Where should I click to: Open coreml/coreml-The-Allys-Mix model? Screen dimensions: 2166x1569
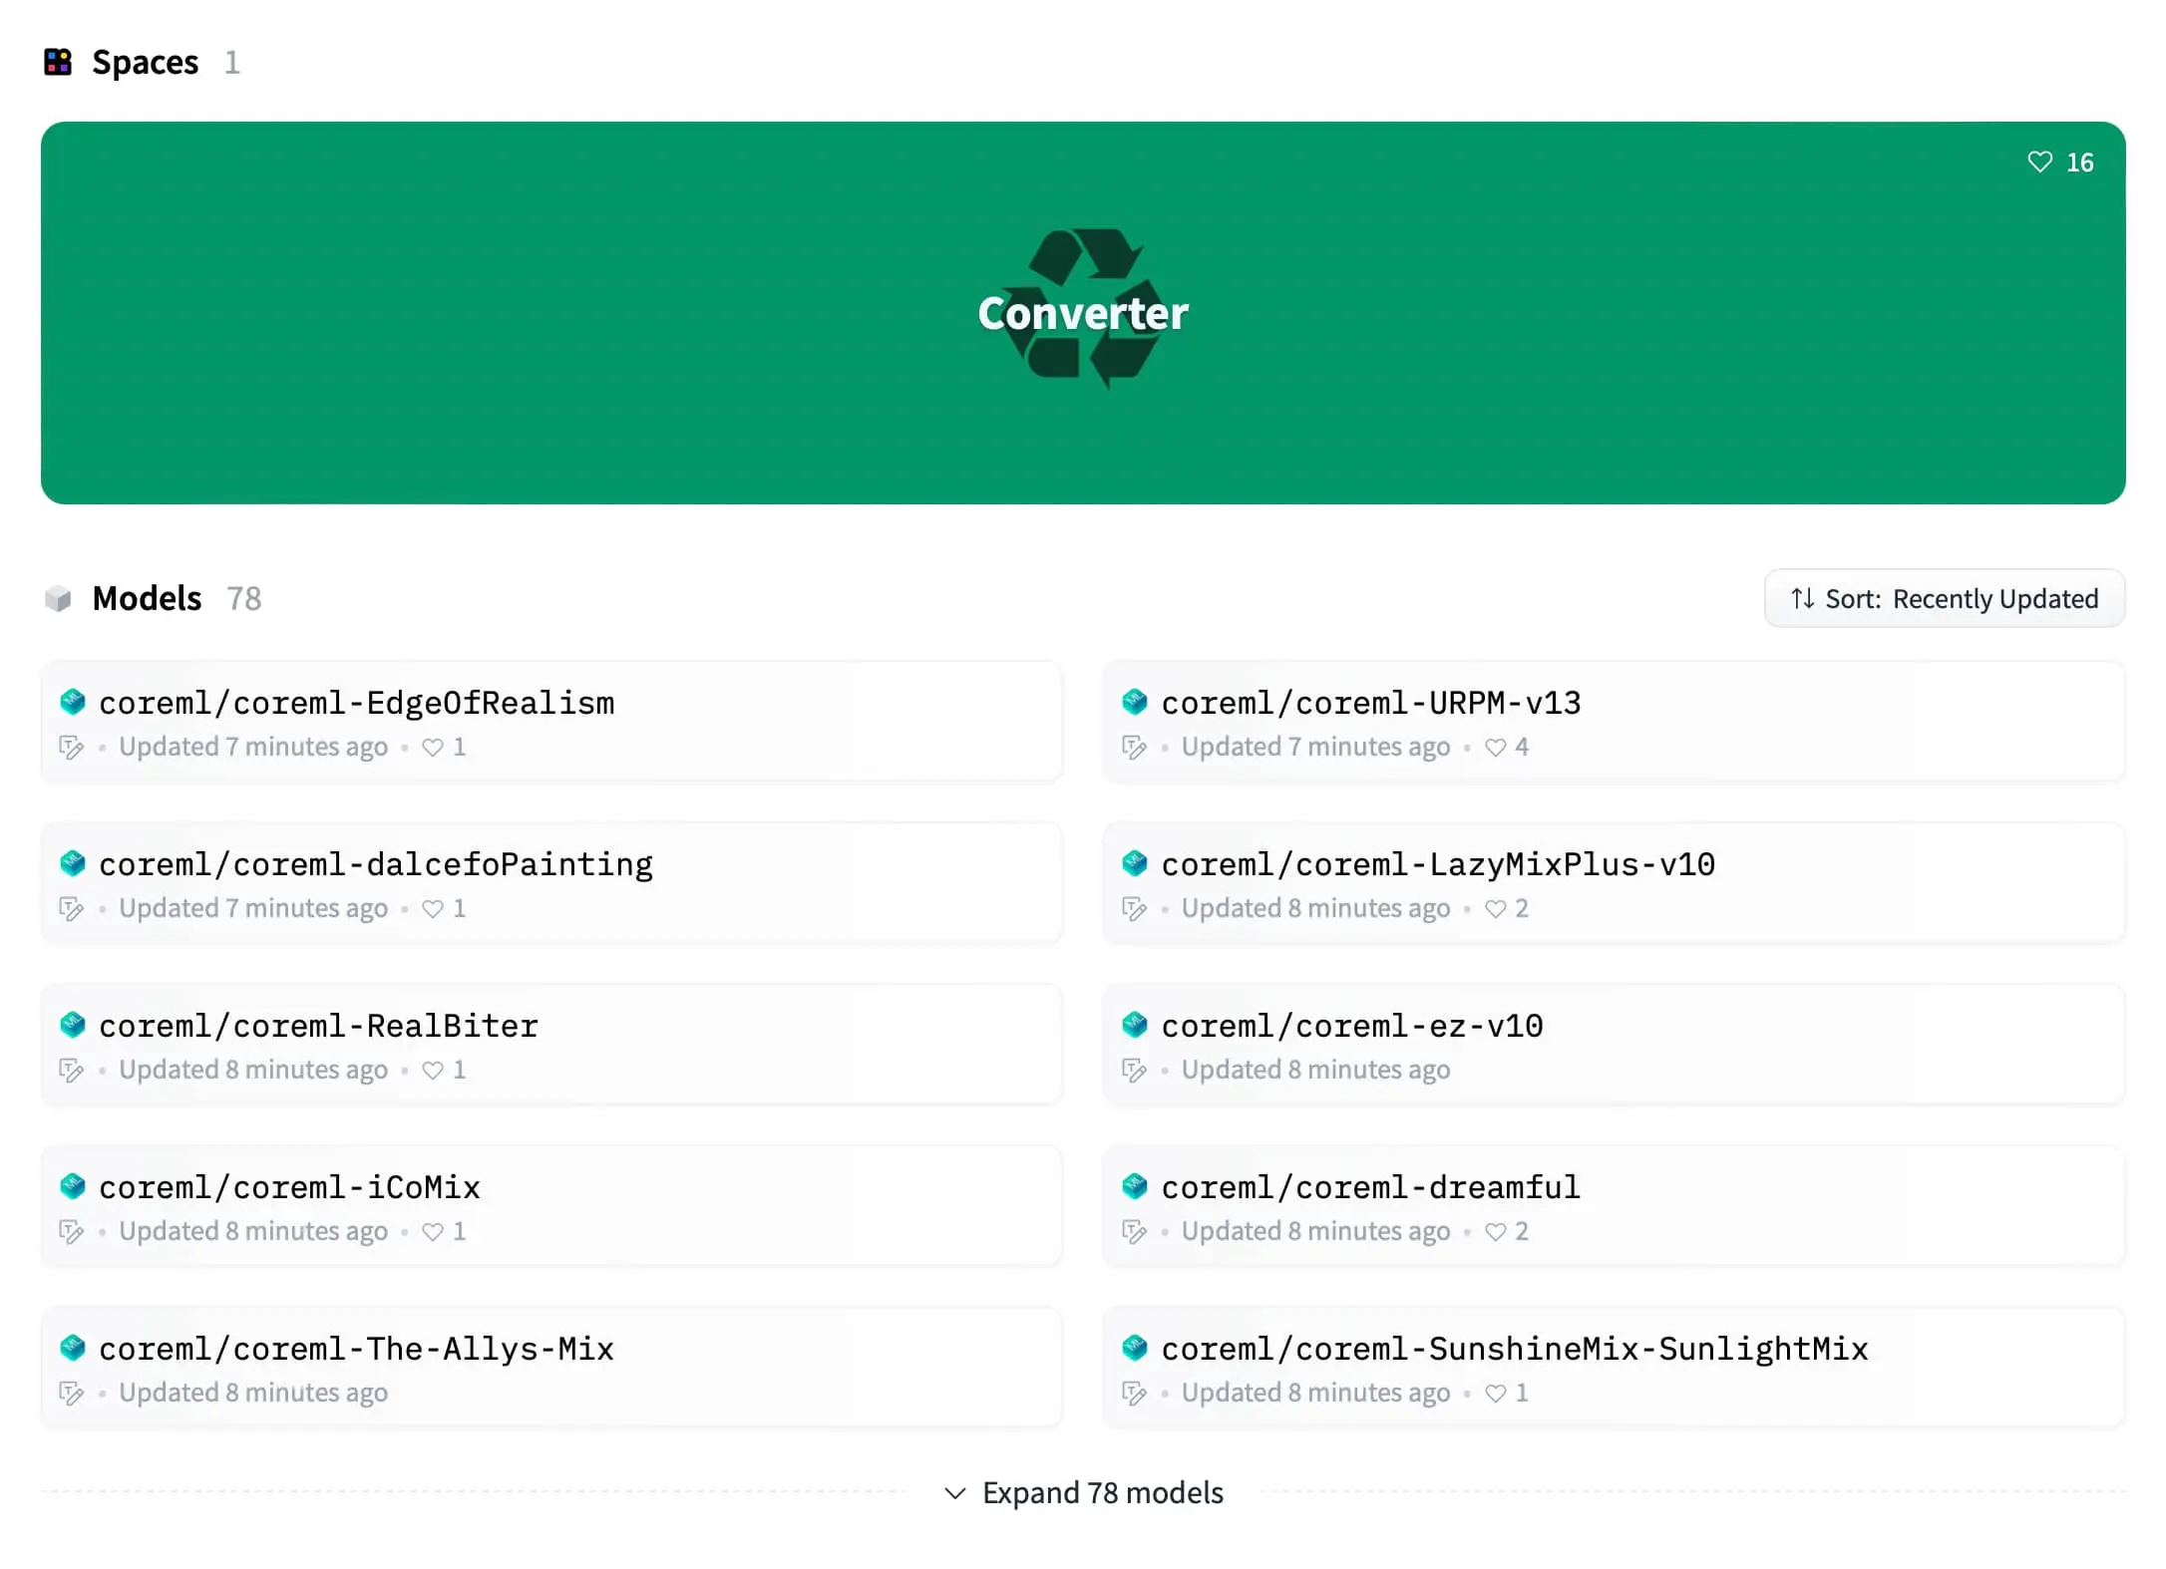click(x=551, y=1368)
